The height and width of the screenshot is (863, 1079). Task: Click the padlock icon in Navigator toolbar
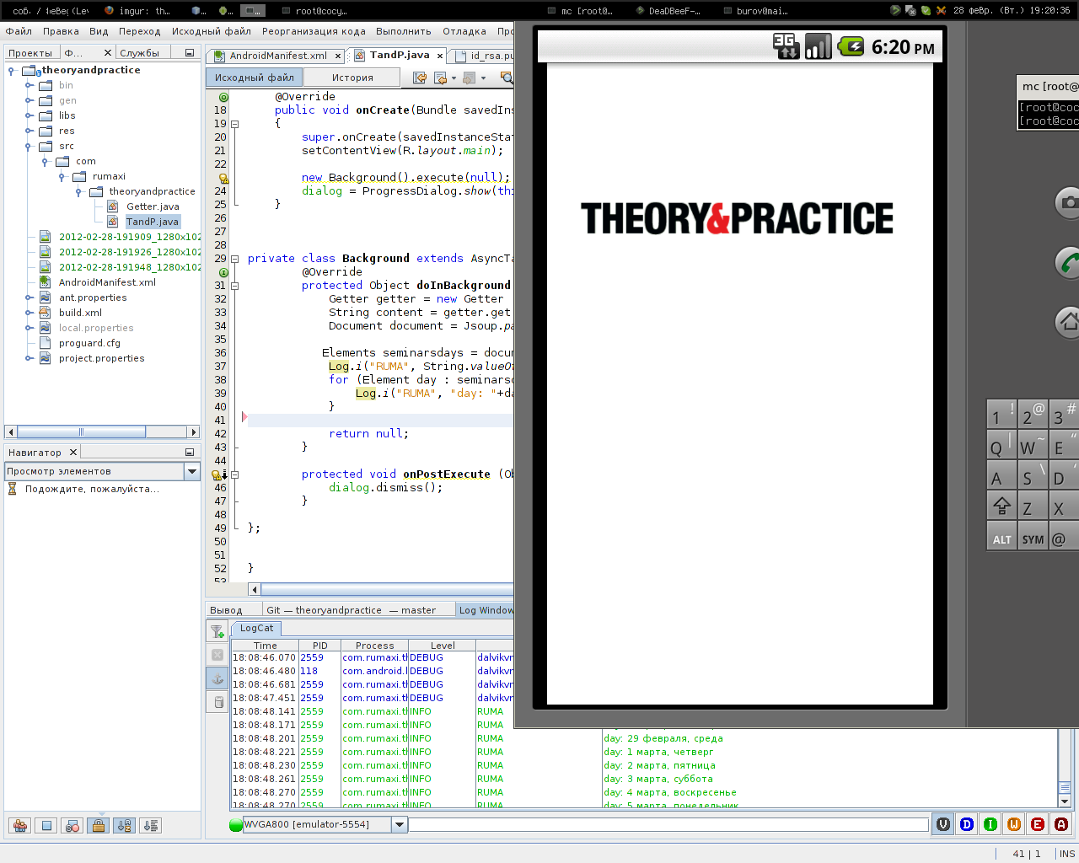pos(99,826)
